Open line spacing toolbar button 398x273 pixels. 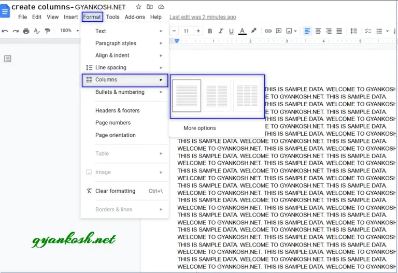pos(353,31)
